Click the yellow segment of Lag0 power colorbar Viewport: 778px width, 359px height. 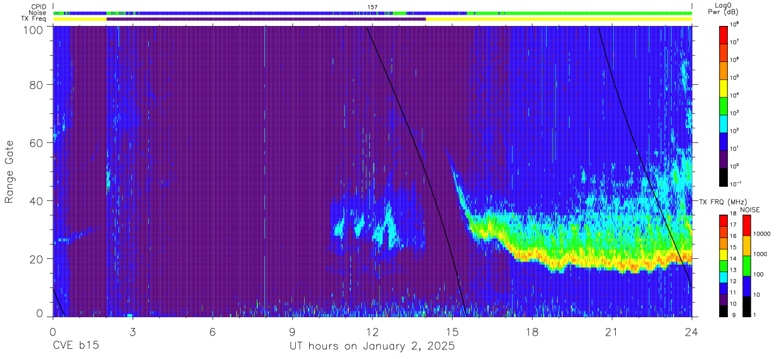tap(724, 87)
